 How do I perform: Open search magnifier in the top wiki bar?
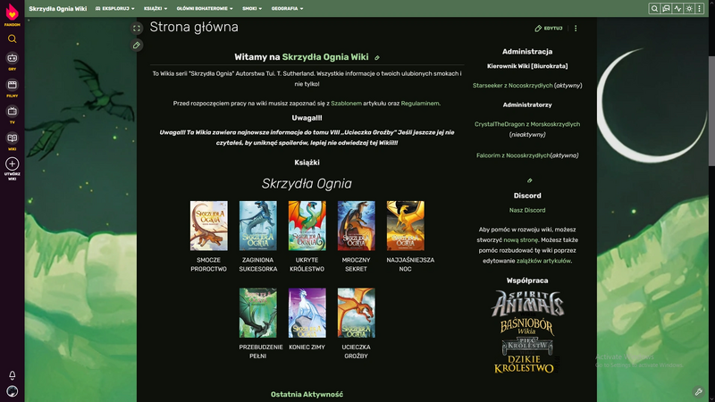654,8
